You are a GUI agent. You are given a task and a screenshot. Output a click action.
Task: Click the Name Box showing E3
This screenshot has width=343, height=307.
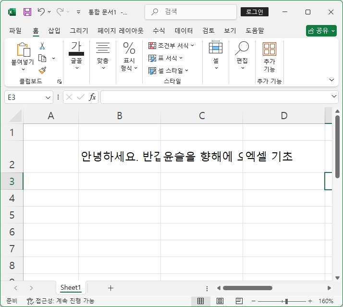point(25,97)
